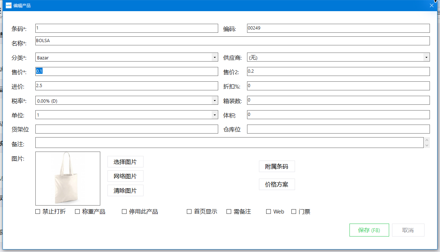
Task: Click the 体积 input field
Action: (338, 115)
